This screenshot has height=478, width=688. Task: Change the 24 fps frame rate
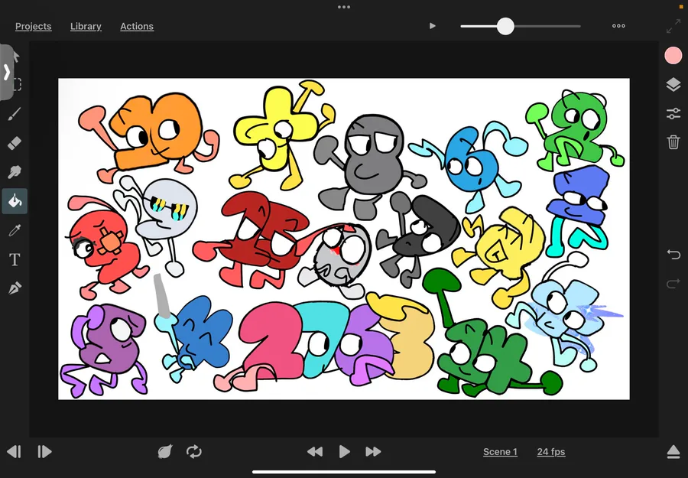pos(551,452)
